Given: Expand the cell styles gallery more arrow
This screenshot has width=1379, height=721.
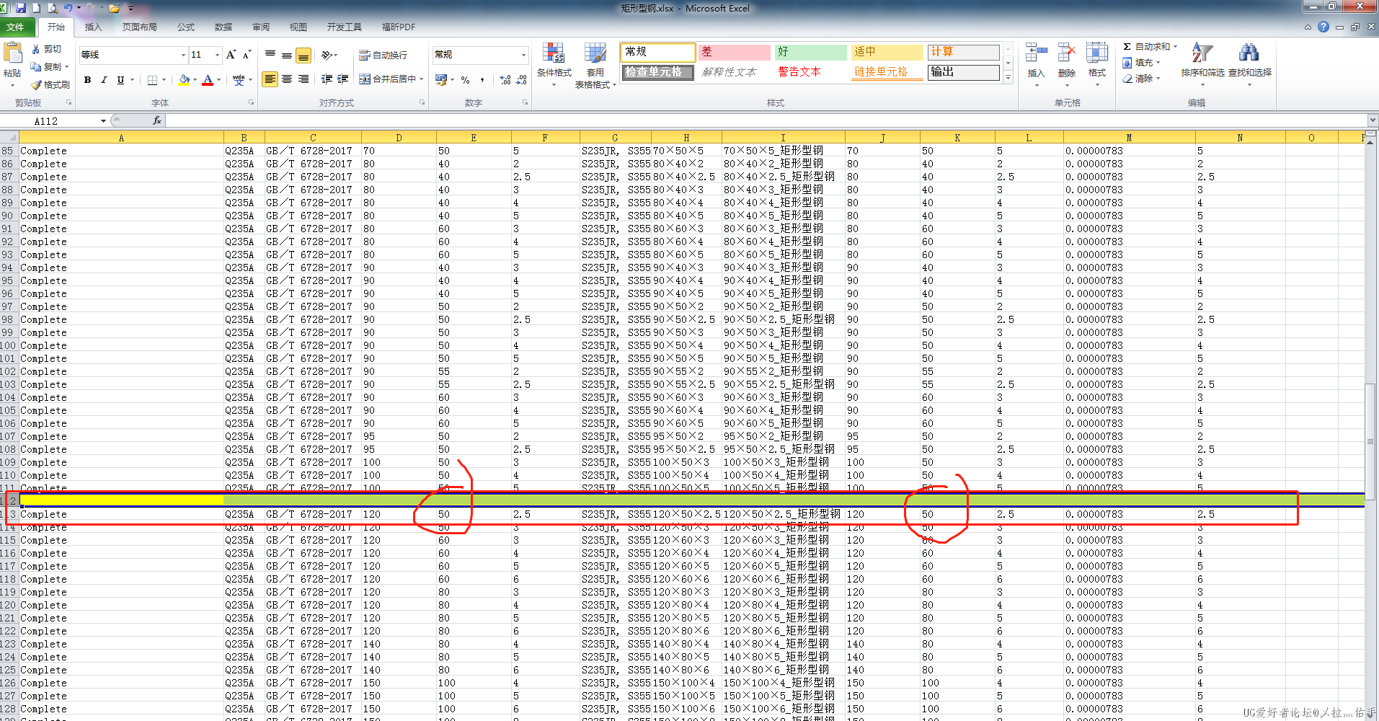Looking at the screenshot, I should (x=1008, y=77).
